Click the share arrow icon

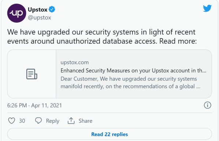pos(71,121)
